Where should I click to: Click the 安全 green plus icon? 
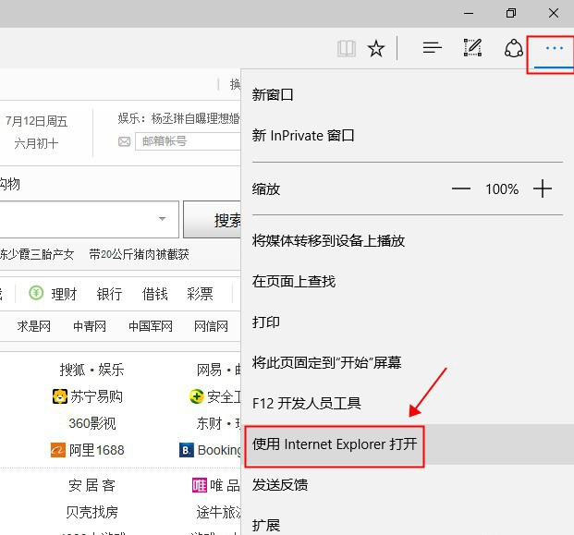(x=197, y=396)
